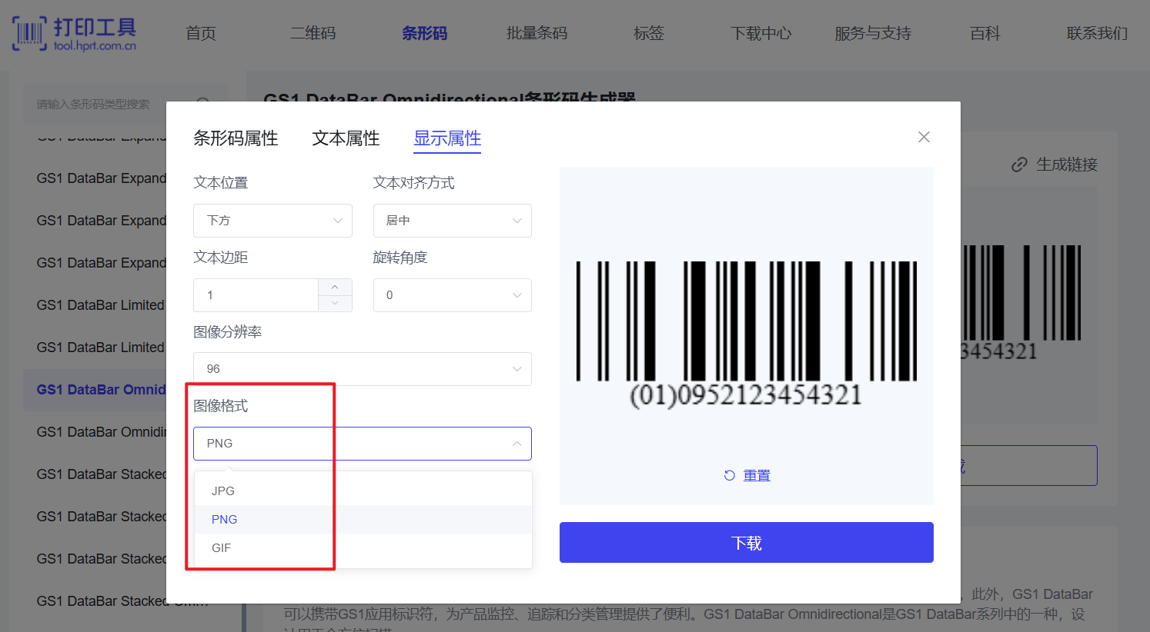Image resolution: width=1150 pixels, height=632 pixels.
Task: Open 标签 in the top navigation
Action: [648, 33]
